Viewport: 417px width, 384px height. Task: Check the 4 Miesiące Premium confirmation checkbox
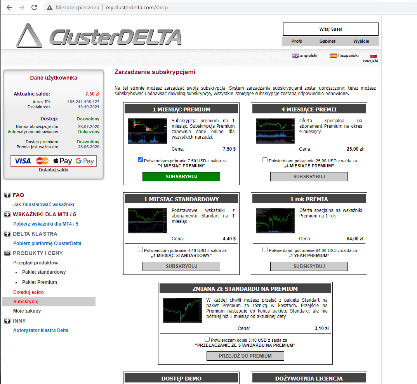[265, 160]
